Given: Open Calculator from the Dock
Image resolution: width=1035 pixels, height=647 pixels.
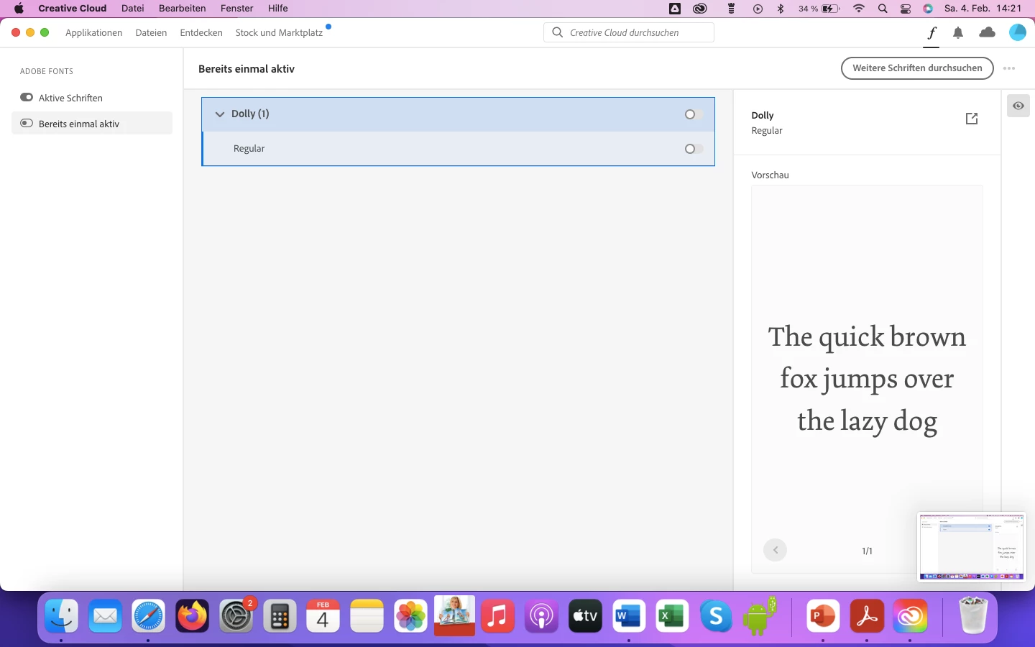Looking at the screenshot, I should click(280, 616).
